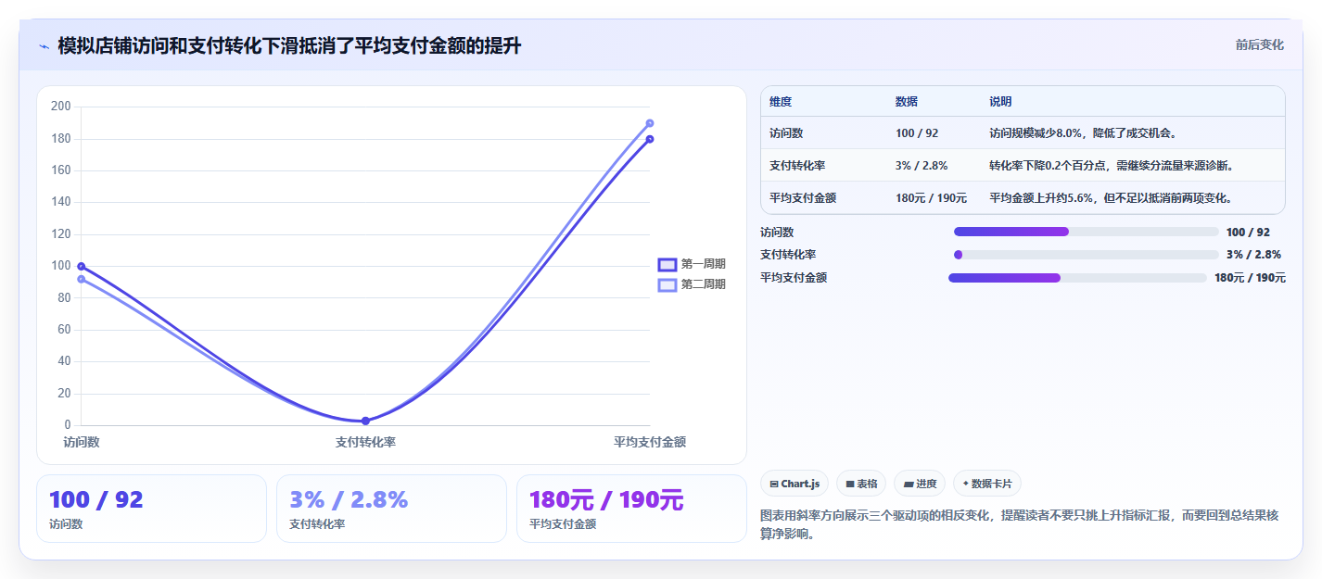Image resolution: width=1322 pixels, height=579 pixels.
Task: Open the 3% / 2.8% 支付转化率 data card
Action: coord(391,509)
